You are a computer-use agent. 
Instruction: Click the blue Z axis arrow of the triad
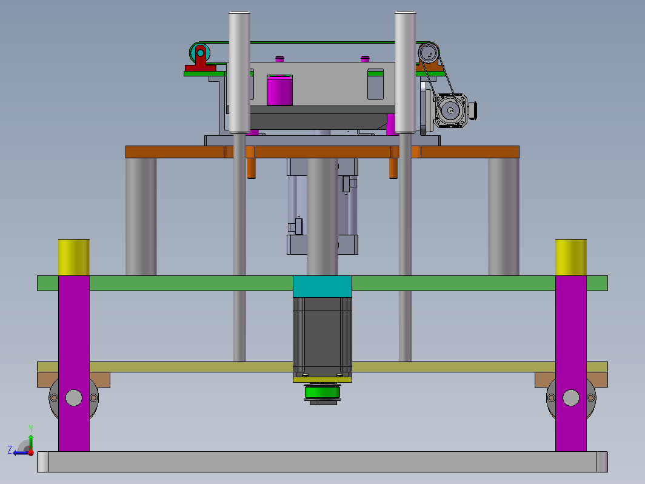click(x=21, y=452)
